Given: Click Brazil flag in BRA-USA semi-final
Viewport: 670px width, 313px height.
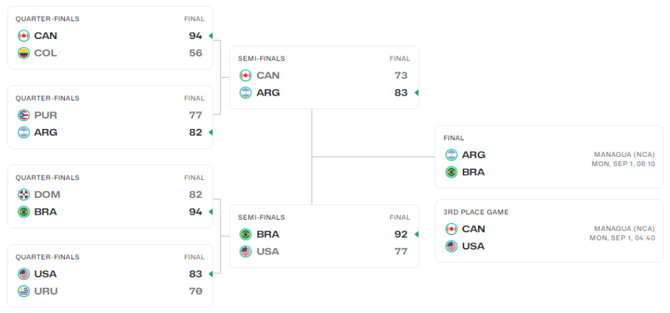Looking at the screenshot, I should click(x=245, y=234).
